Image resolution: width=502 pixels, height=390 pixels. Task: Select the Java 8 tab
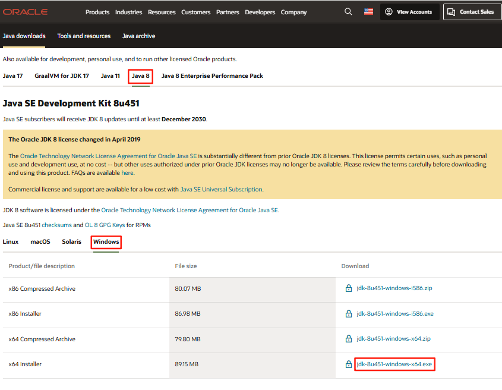tap(141, 76)
